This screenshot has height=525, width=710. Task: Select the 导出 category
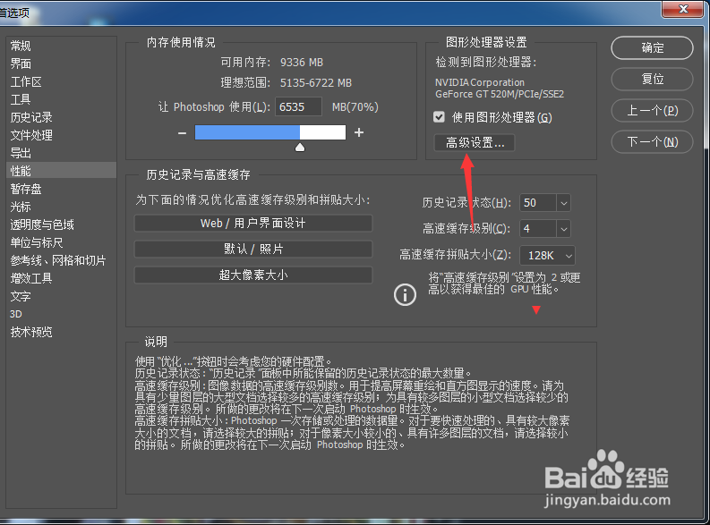pos(21,153)
